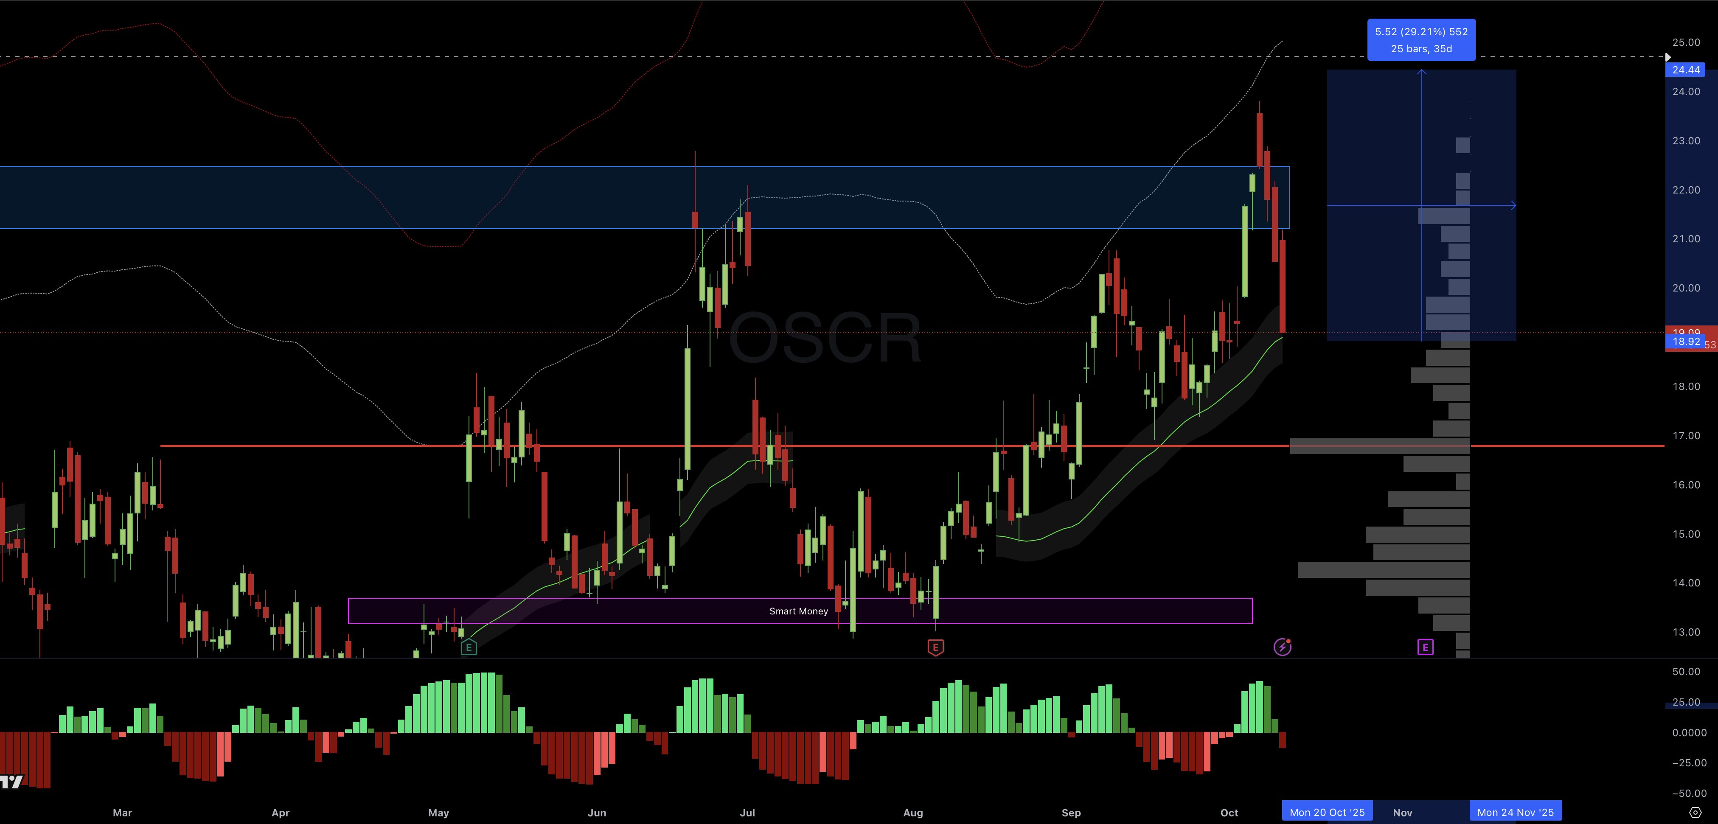Click Mar on the time axis
1718x824 pixels.
123,813
